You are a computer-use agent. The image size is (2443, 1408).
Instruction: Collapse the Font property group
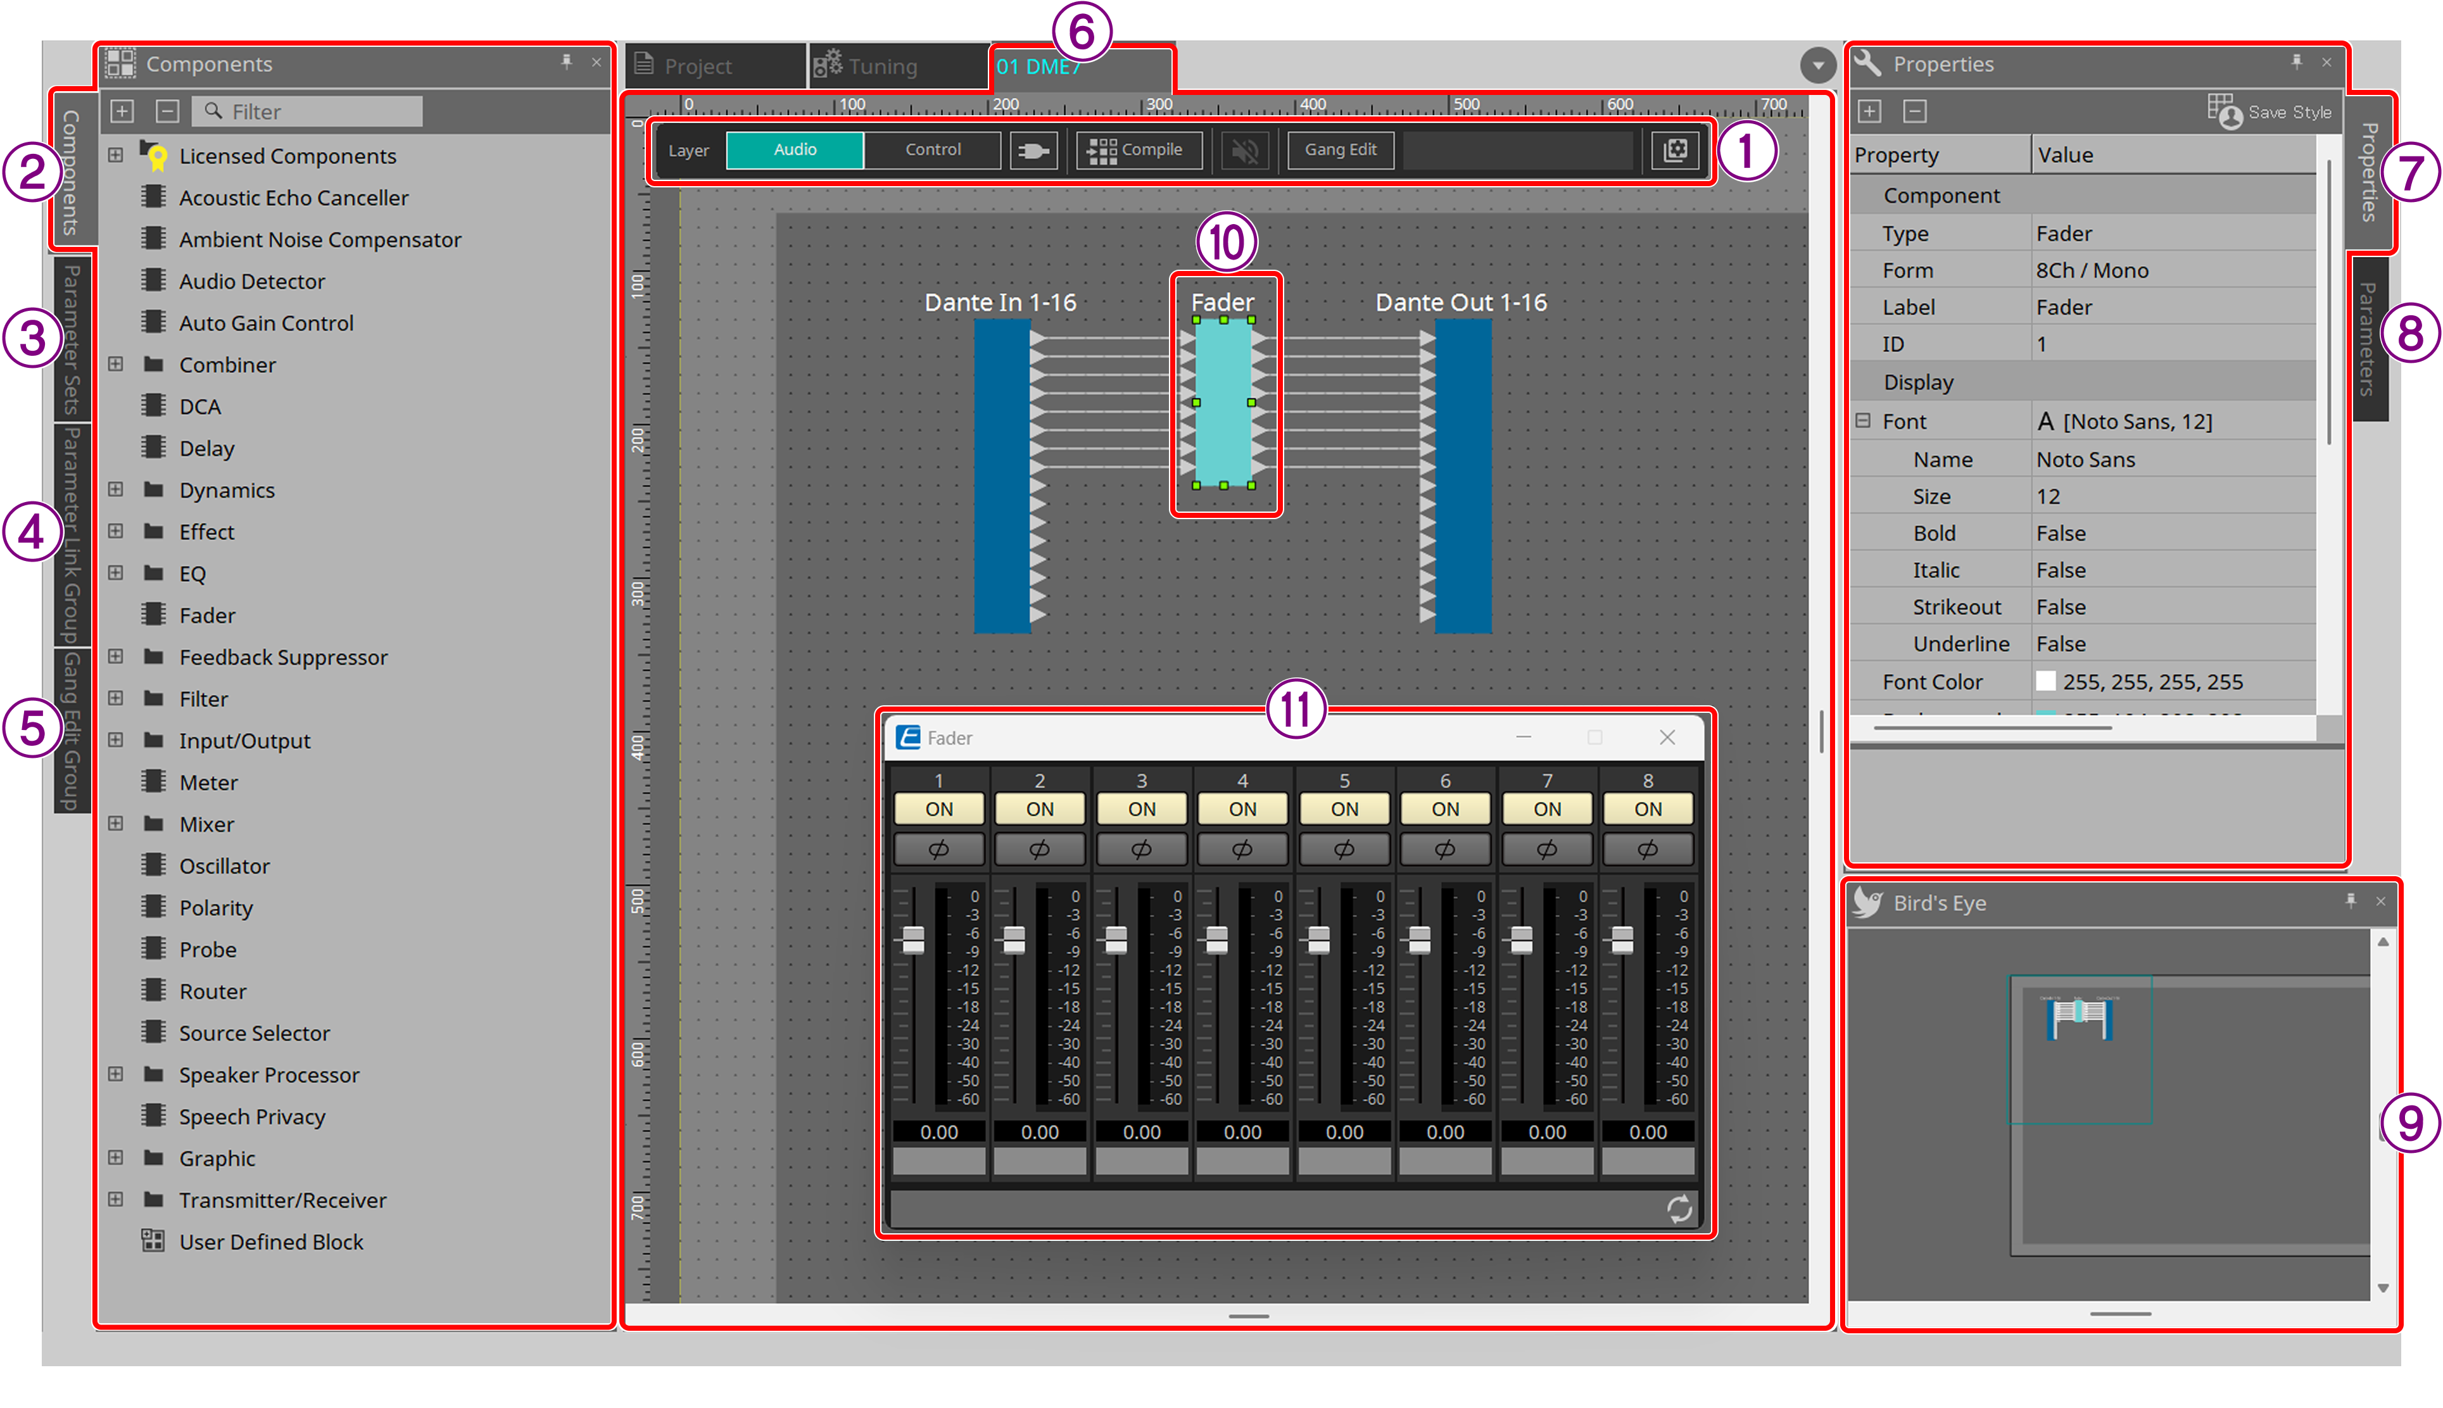(x=1863, y=420)
